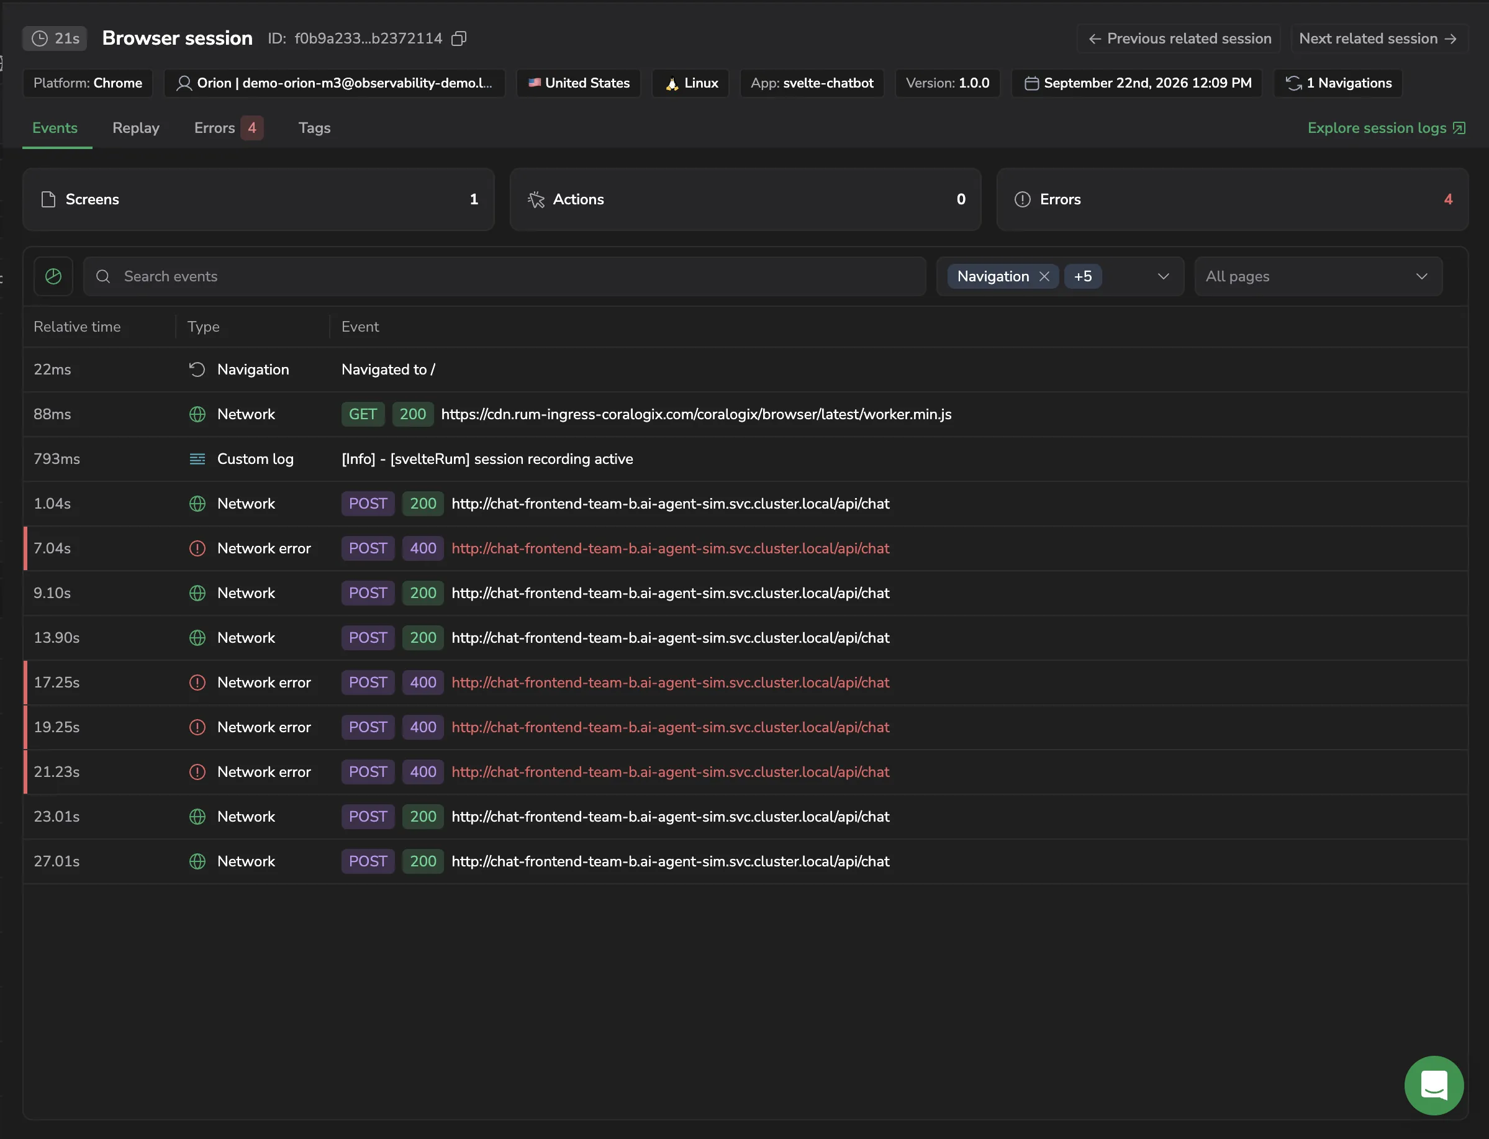Click the user chip Orion demo-orion-m3

(x=335, y=83)
